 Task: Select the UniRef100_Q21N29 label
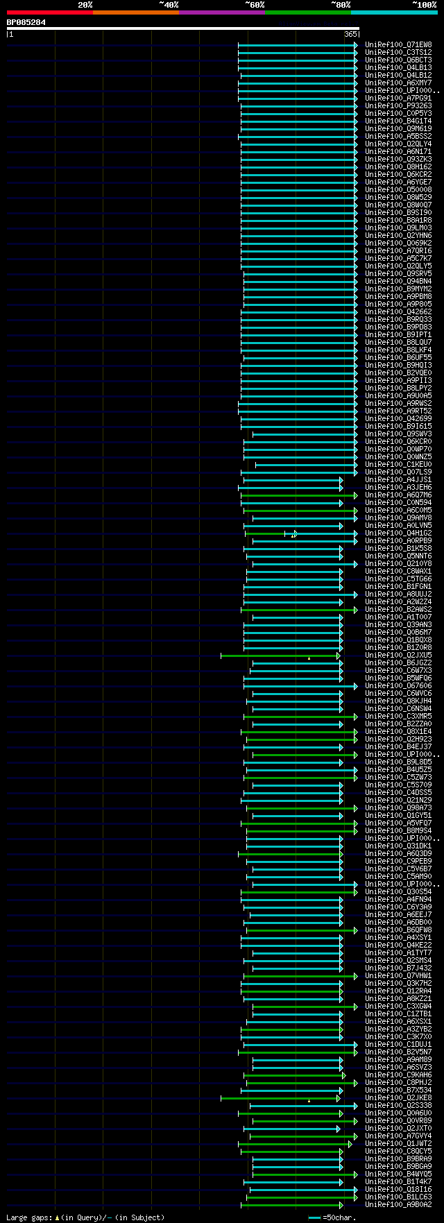point(398,800)
